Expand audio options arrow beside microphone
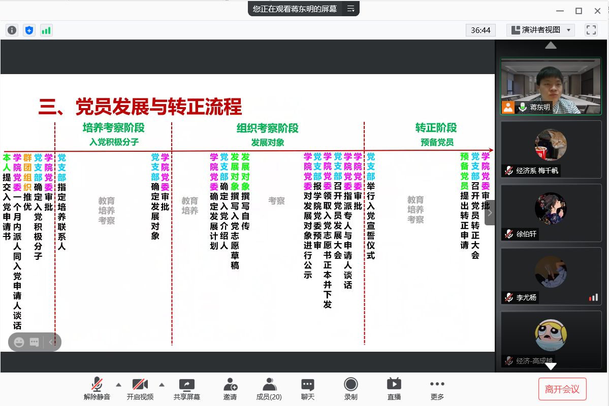 [118, 384]
